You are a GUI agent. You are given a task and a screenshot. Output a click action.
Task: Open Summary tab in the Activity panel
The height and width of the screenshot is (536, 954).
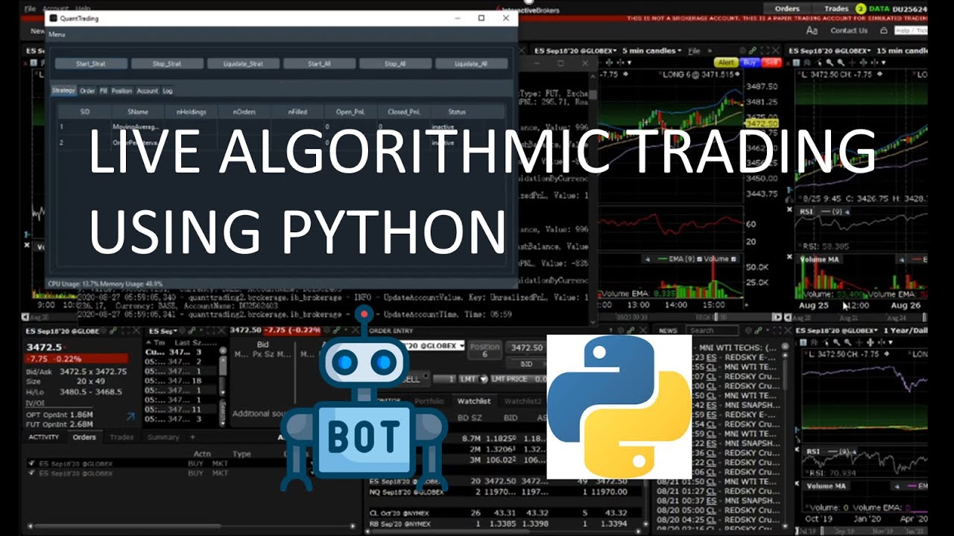162,437
